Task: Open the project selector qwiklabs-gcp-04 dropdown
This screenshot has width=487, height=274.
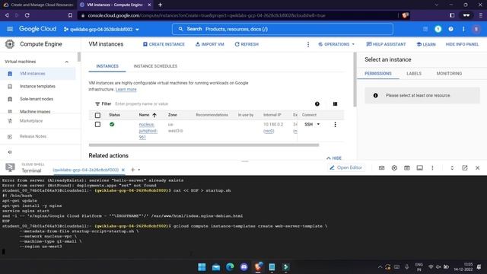Action: pos(101,29)
